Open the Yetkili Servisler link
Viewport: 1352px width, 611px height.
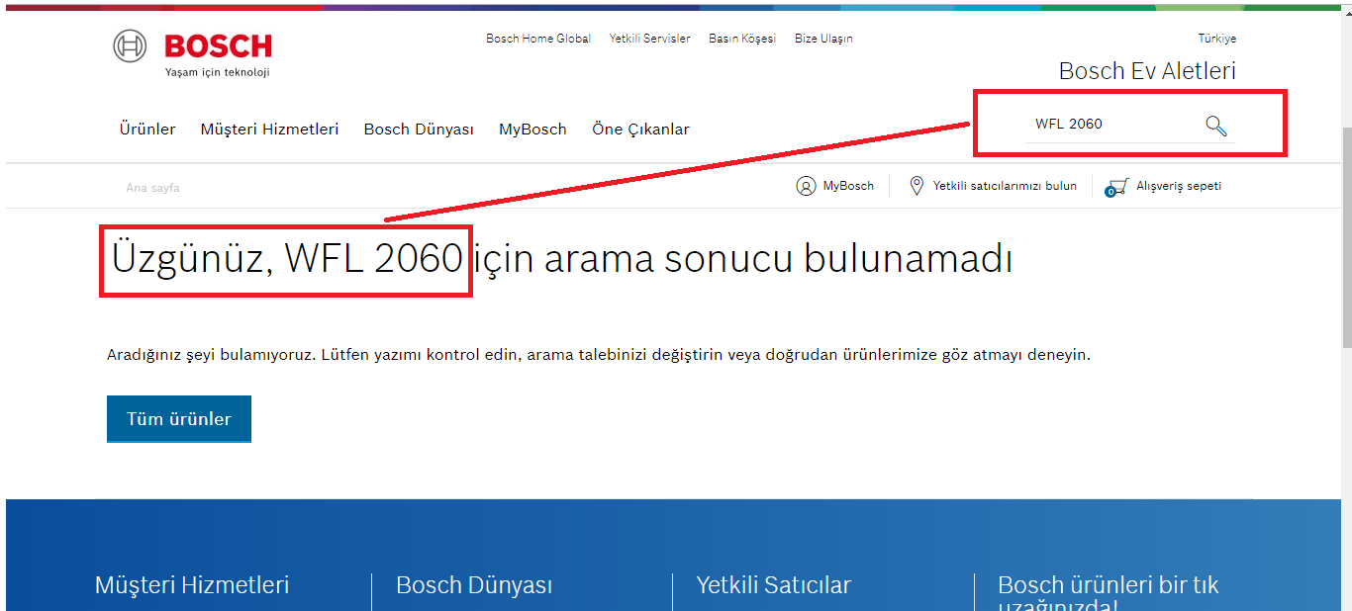coord(649,39)
